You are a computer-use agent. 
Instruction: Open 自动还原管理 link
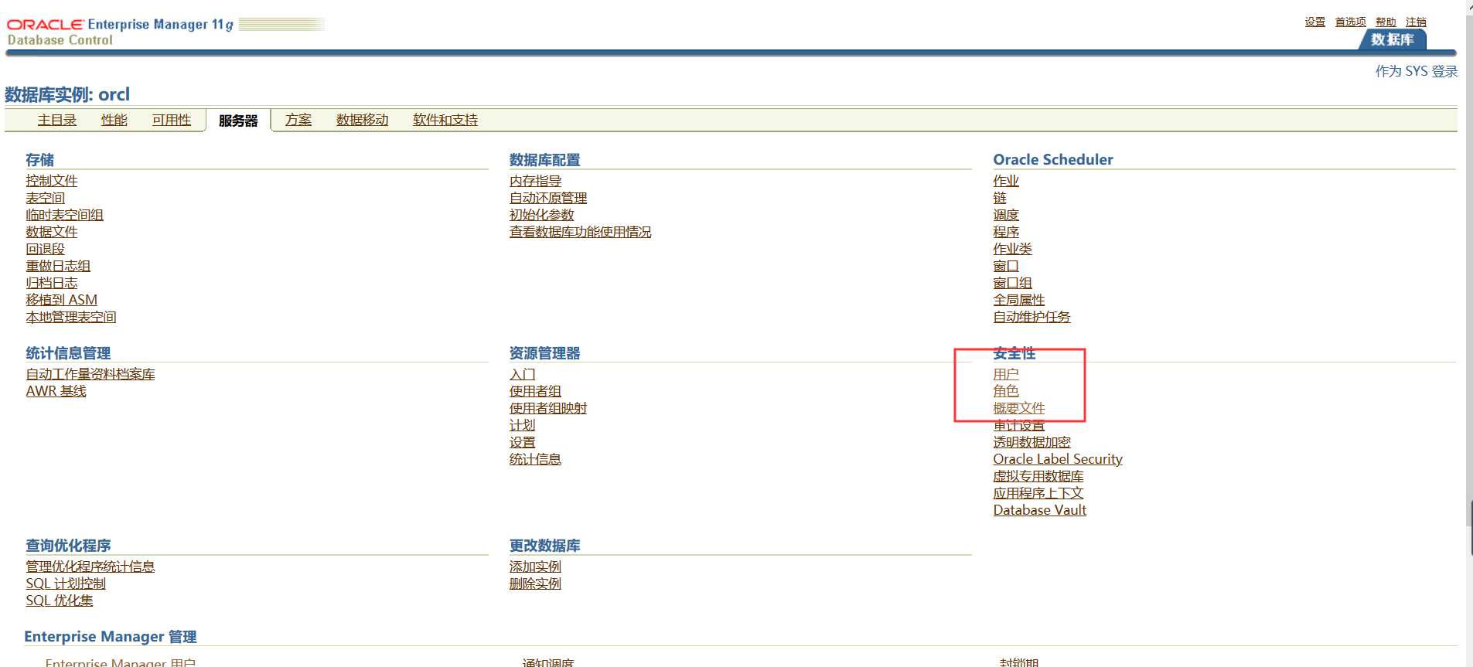tap(548, 198)
